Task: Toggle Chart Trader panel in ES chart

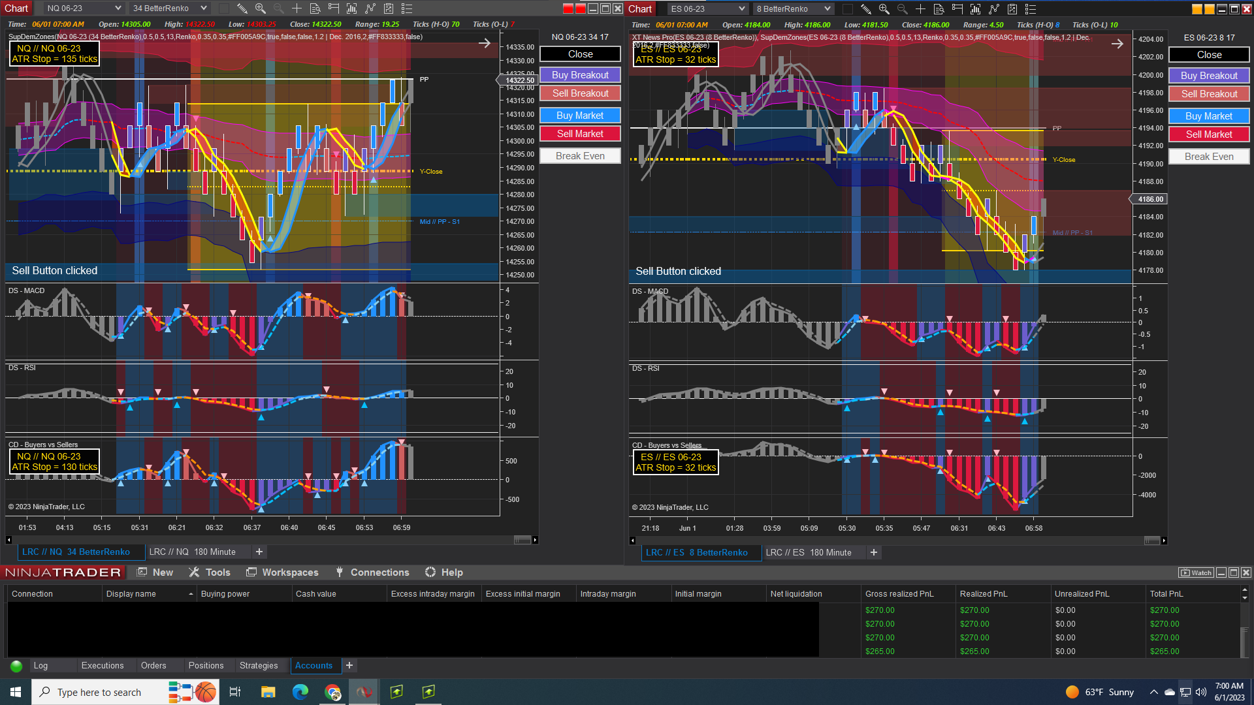Action: click(x=957, y=9)
